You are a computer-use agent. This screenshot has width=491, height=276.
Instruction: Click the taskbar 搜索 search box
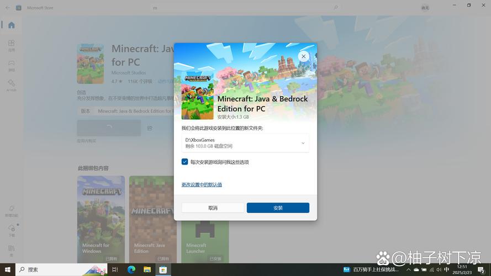click(61, 269)
